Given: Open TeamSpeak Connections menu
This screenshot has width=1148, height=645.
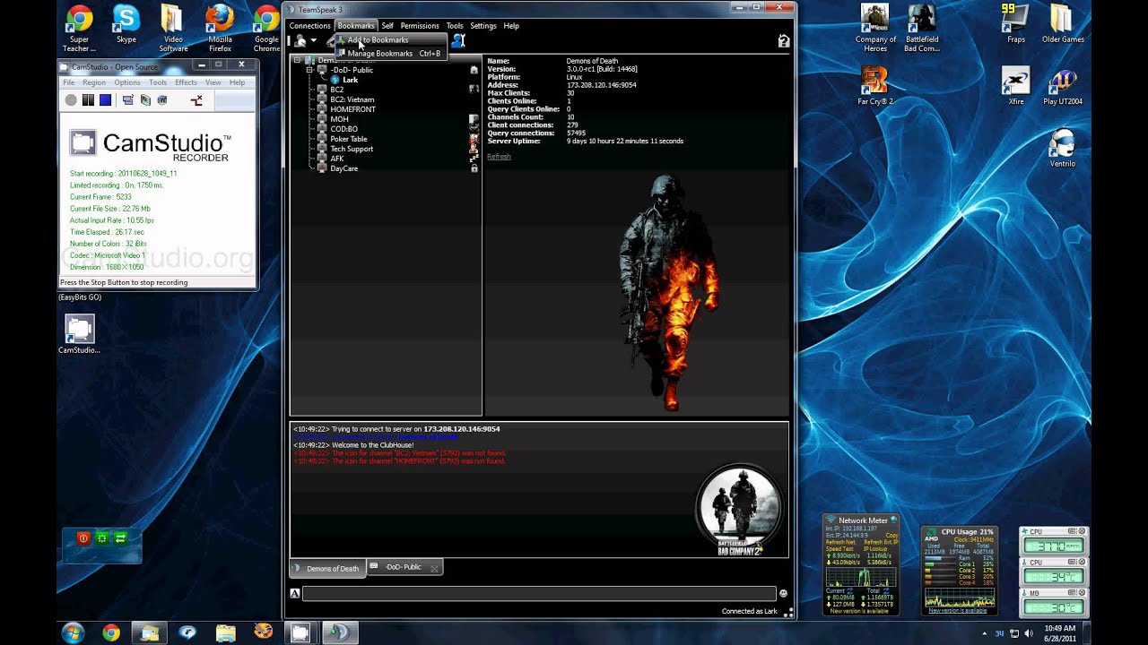Looking at the screenshot, I should (x=309, y=26).
